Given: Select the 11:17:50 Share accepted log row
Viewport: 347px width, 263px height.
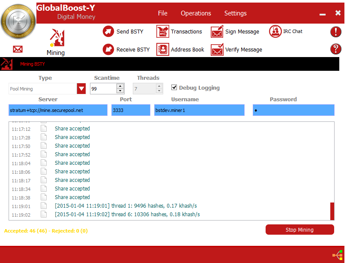Looking at the screenshot, I should [x=170, y=146].
